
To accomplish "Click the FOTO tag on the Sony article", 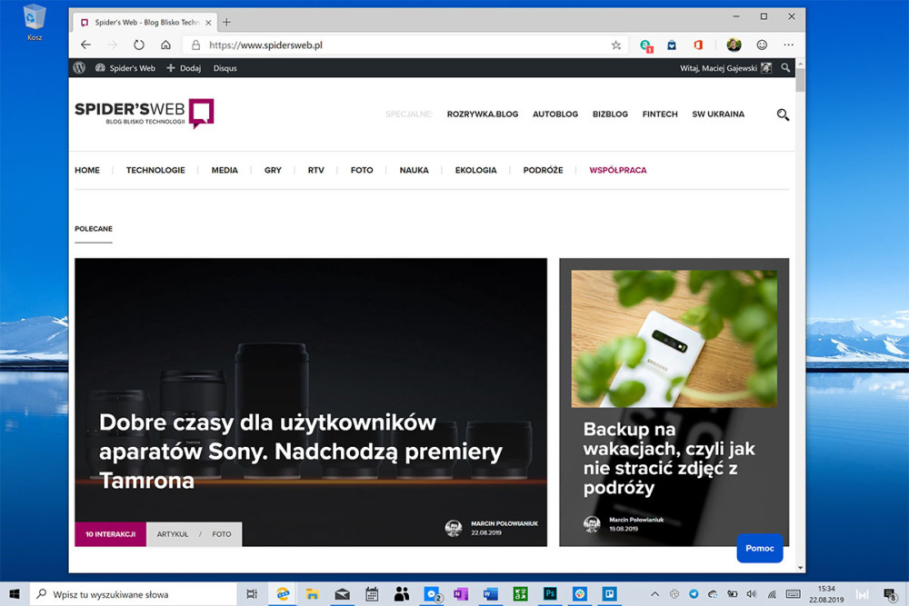I will pos(222,534).
